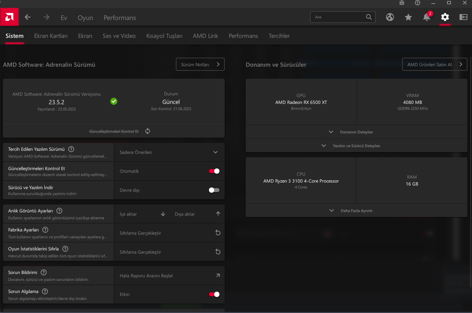The image size is (472, 313).
Task: Open the Ses ve Video tab
Action: point(119,36)
